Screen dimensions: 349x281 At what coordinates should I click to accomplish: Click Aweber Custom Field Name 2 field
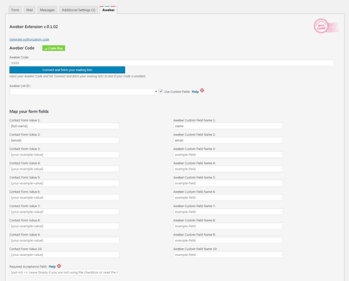(228, 140)
